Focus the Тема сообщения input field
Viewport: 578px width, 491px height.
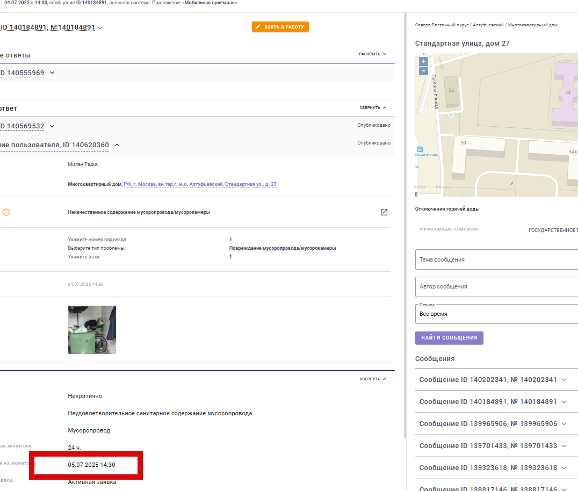tap(496, 259)
